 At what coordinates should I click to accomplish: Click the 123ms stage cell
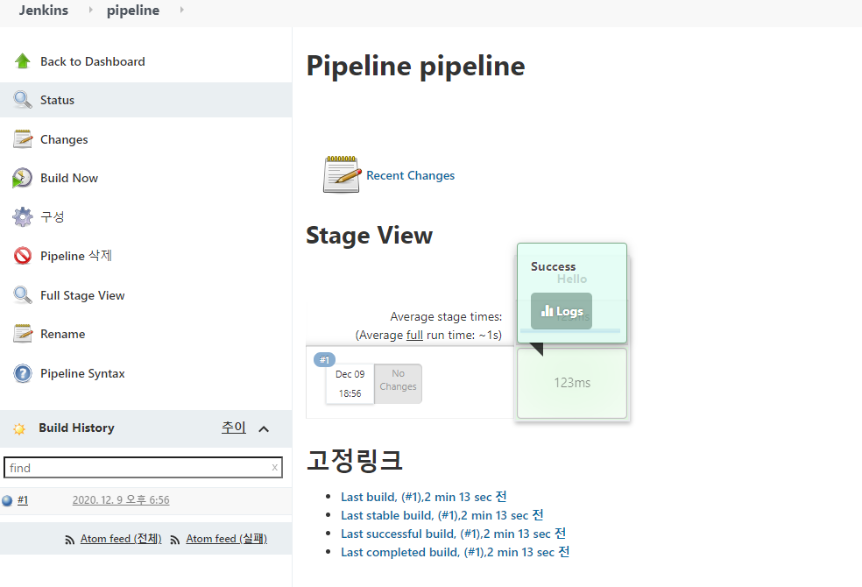pyautogui.click(x=572, y=383)
